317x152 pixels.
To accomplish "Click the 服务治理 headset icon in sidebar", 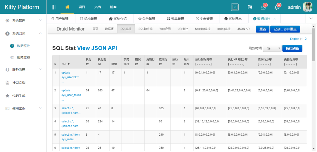I will [x=7, y=70].
